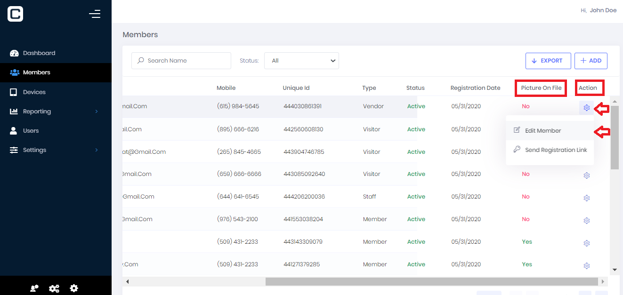
Task: Click the user chat icon at sidebar bottom
Action: point(34,288)
